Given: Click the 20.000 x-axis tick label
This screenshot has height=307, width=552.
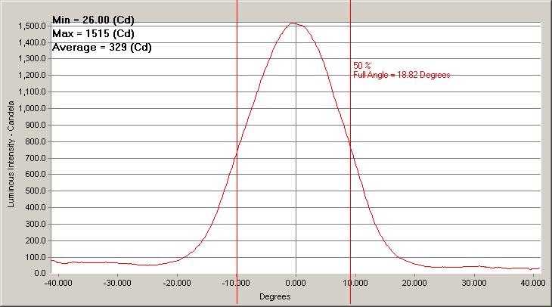Looking at the screenshot, I should (414, 283).
